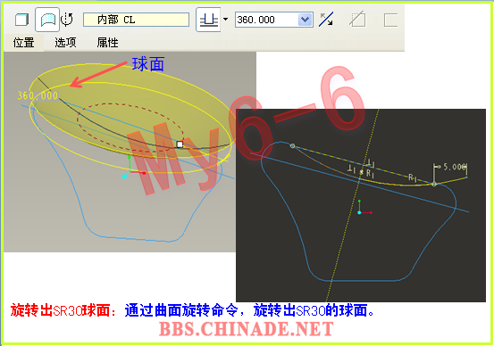Open the 位置 tab

[x=23, y=43]
